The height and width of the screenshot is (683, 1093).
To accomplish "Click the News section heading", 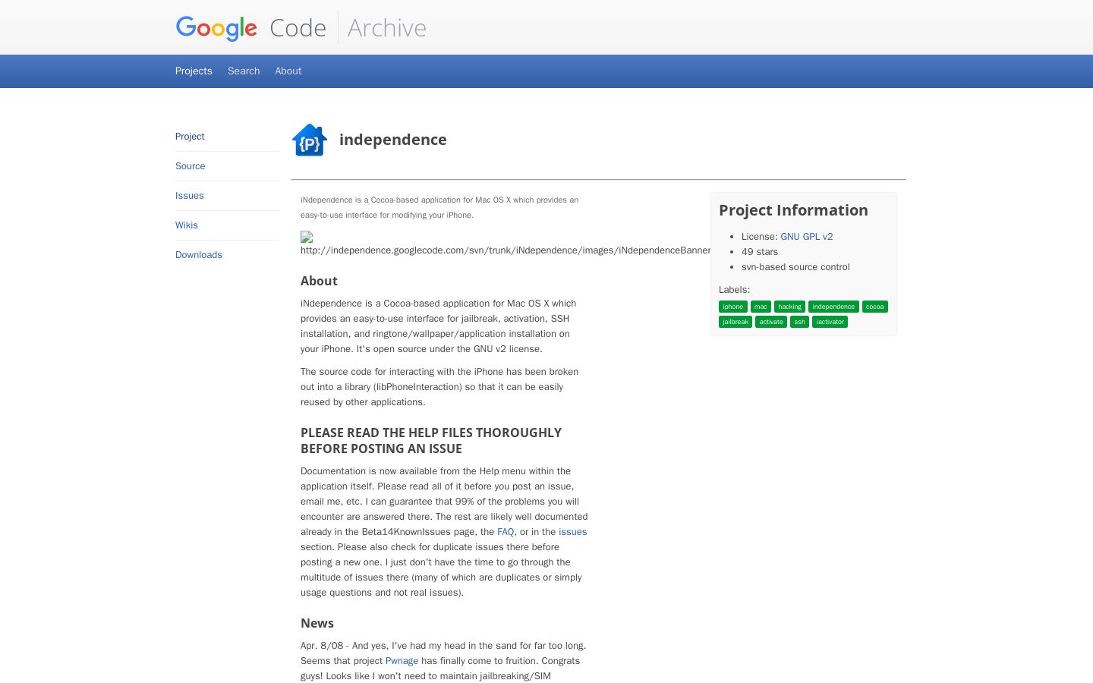I will (x=317, y=623).
